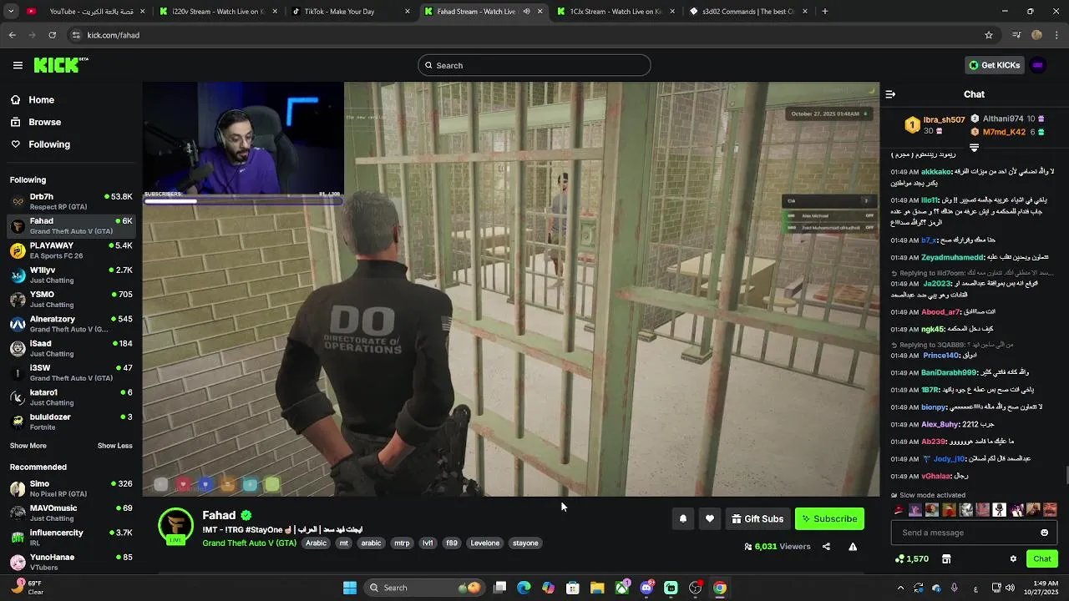Open the chat shop icon
Screen dimensions: 1069x601
[946, 558]
